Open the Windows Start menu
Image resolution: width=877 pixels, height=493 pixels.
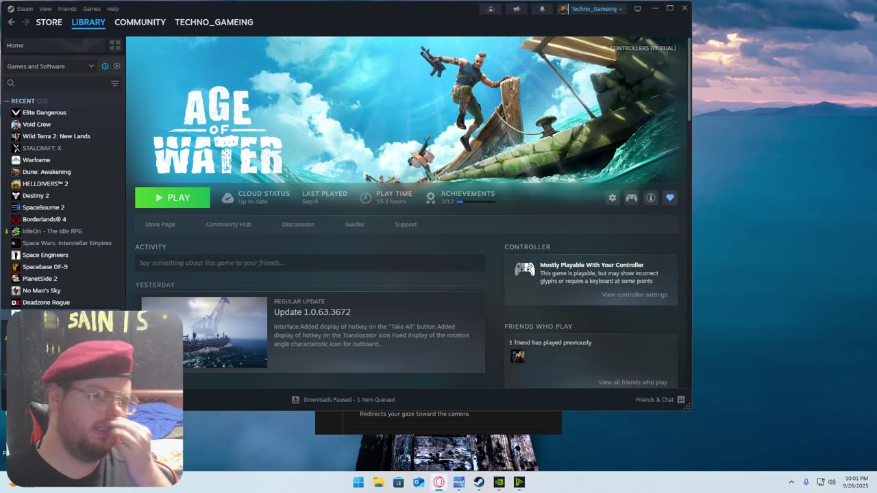coord(358,482)
